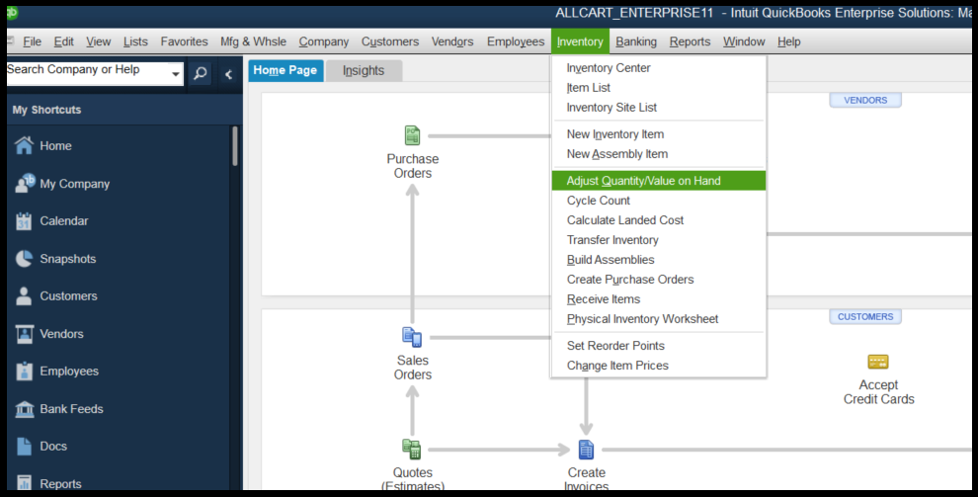Click the shortcuts sidebar scrollbar
The height and width of the screenshot is (497, 978).
click(235, 146)
